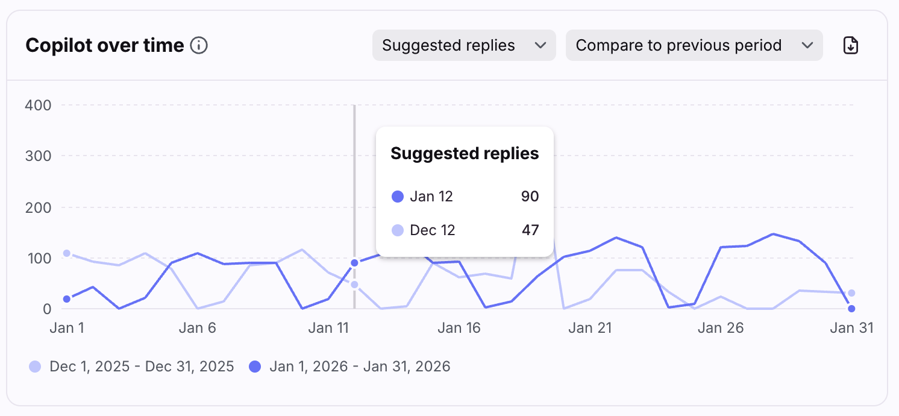Screen dimensions: 899x416
Task: Click the dark line's starting point at Jan 1
Action: click(x=67, y=299)
